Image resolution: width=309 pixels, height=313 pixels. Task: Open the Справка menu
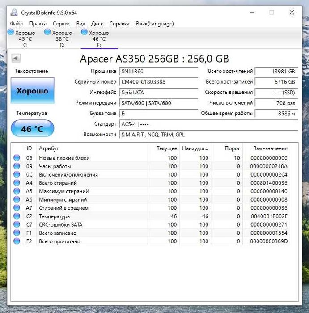coord(119,24)
